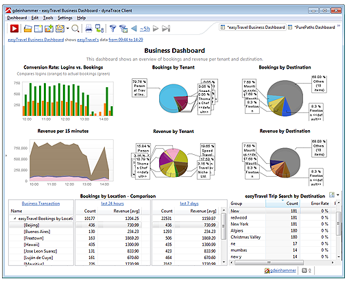Switch to the PurePaths Dashboard tab
This screenshot has height=281, width=349.
tap(311, 27)
